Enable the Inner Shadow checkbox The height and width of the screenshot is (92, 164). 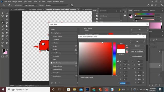coord(52,53)
